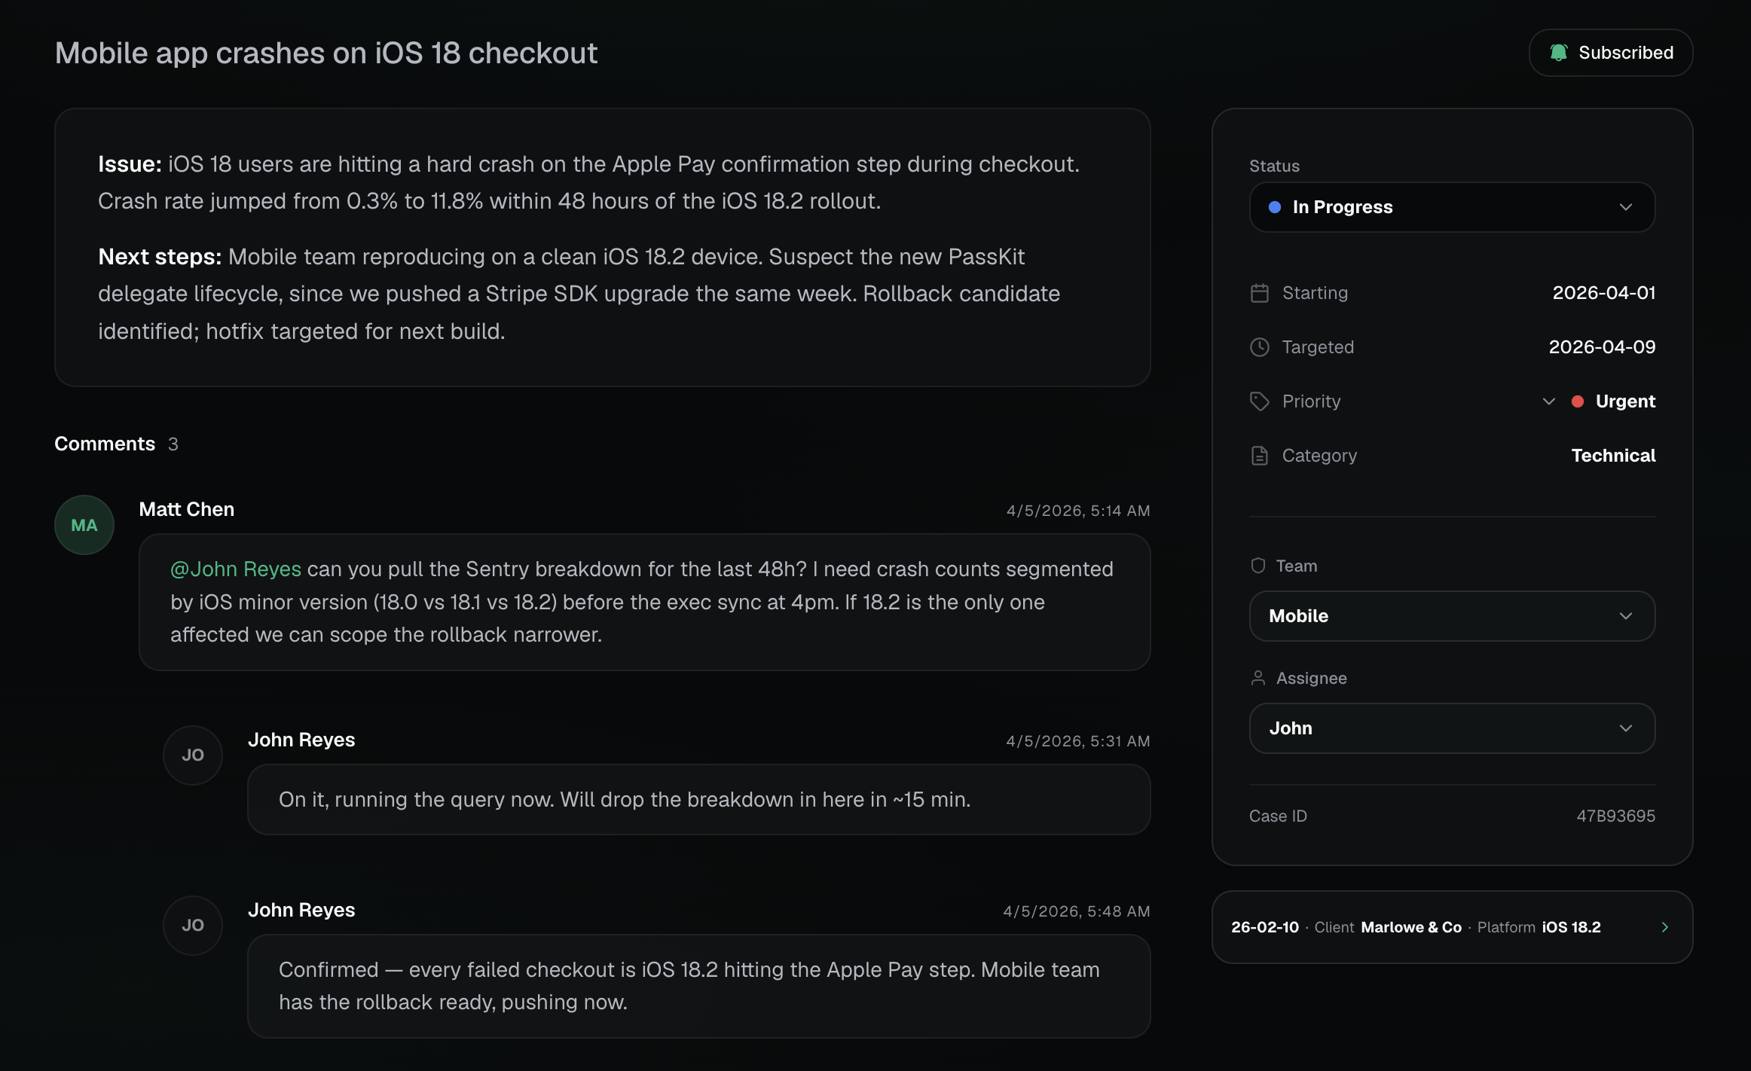Expand the Urgent priority chevron

(x=1548, y=401)
